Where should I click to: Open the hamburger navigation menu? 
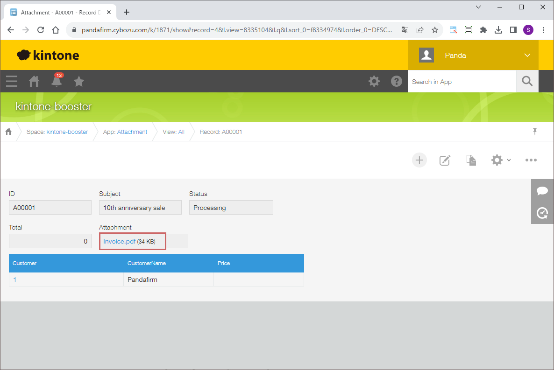(x=12, y=82)
